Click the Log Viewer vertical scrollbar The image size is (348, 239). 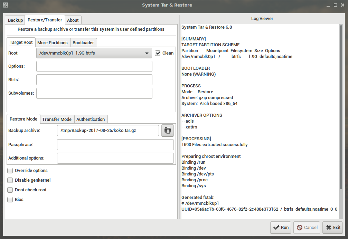[341, 107]
